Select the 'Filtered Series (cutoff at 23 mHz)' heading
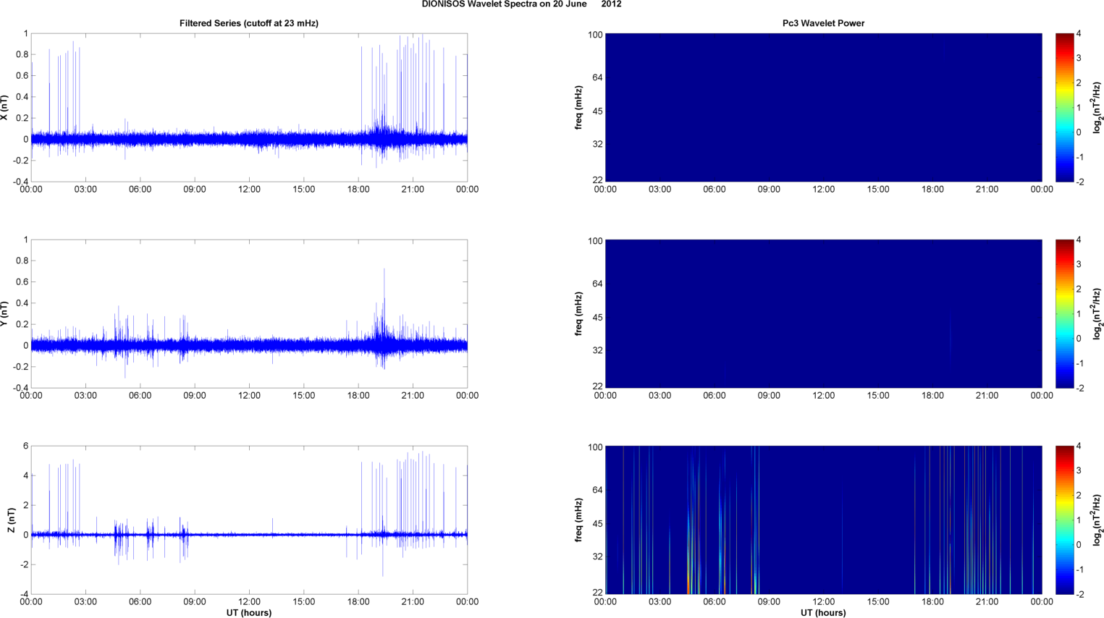Screen dimensions: 1104x618 pos(249,23)
